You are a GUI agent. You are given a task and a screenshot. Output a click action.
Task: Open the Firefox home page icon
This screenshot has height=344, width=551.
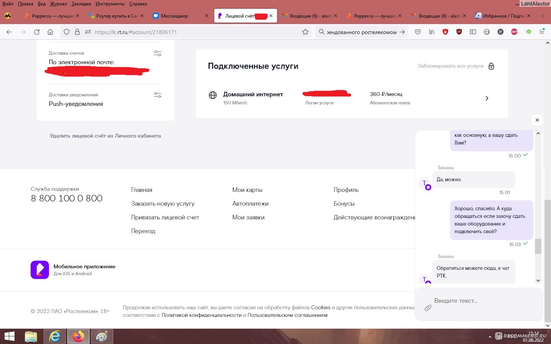point(50,32)
